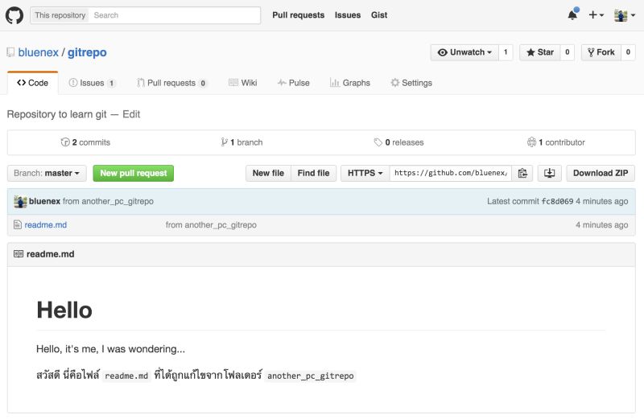Viewport: 644px width, 419px height.
Task: Click the clone in desktop icon
Action: tap(550, 173)
